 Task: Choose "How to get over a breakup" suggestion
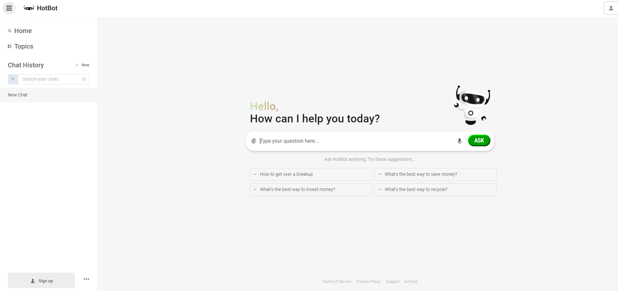click(311, 174)
